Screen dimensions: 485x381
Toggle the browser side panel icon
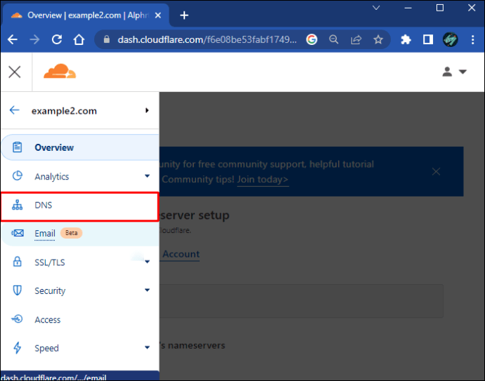[428, 39]
